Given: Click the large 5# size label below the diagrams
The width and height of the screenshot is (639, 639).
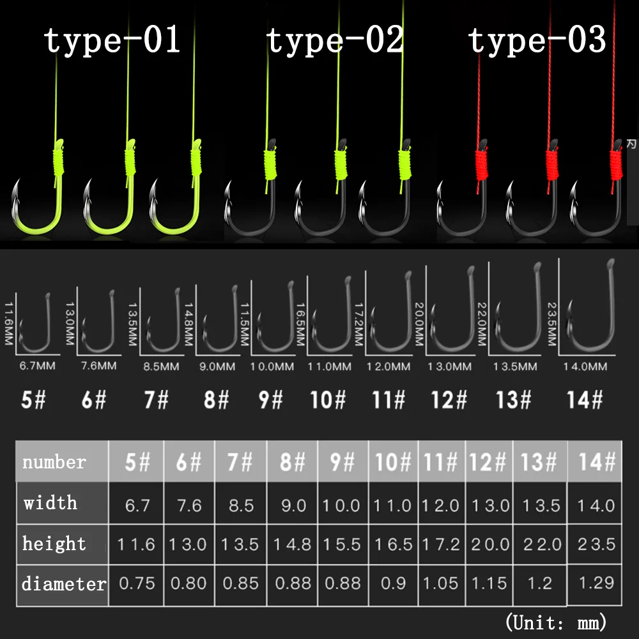Looking at the screenshot, I should [x=33, y=399].
